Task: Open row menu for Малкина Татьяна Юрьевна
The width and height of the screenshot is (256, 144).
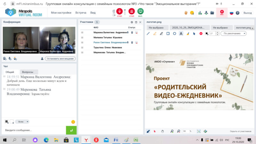Action: tap(82, 37)
